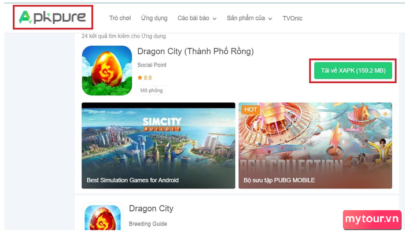Download the XAPK (159.2 MB) file

pos(353,70)
